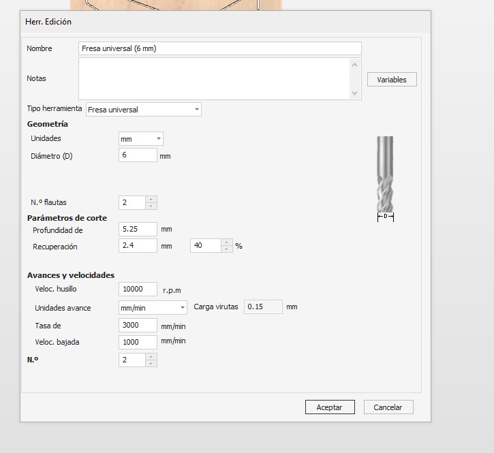This screenshot has width=494, height=453.
Task: Click the Recuperación percent field
Action: (x=206, y=245)
